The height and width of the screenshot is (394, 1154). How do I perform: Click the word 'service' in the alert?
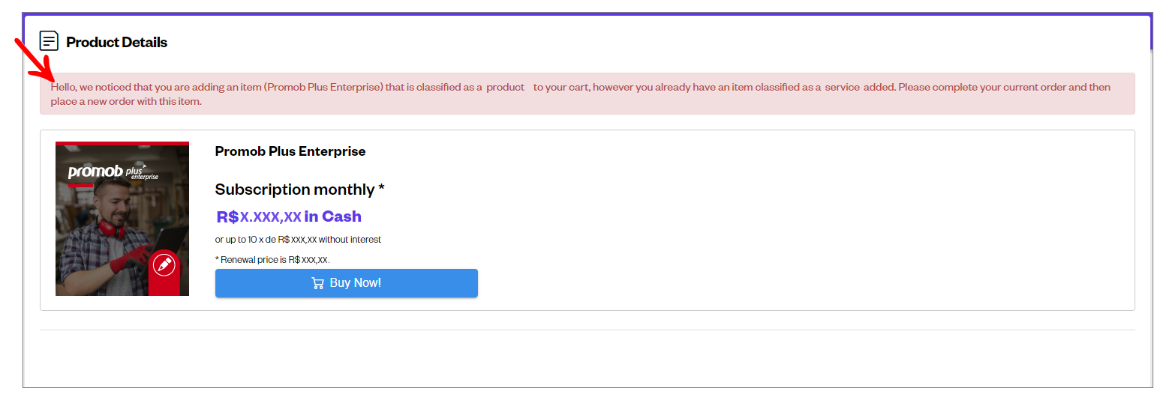pos(842,87)
